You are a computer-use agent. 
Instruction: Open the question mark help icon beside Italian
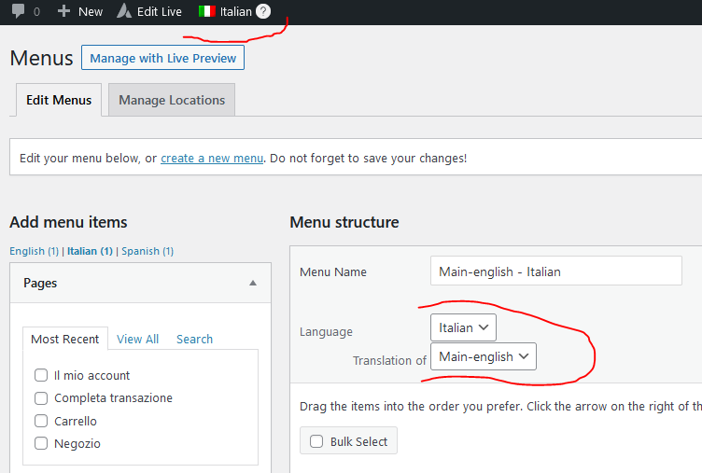pos(263,11)
